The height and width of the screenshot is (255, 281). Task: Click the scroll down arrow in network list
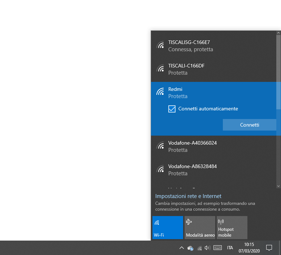click(278, 186)
